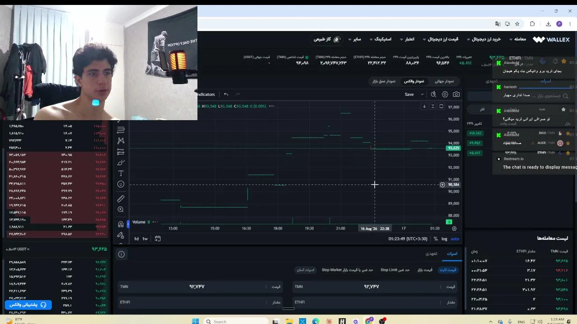The image size is (577, 324).
Task: Choose Stop Market order type
Action: click(x=348, y=270)
